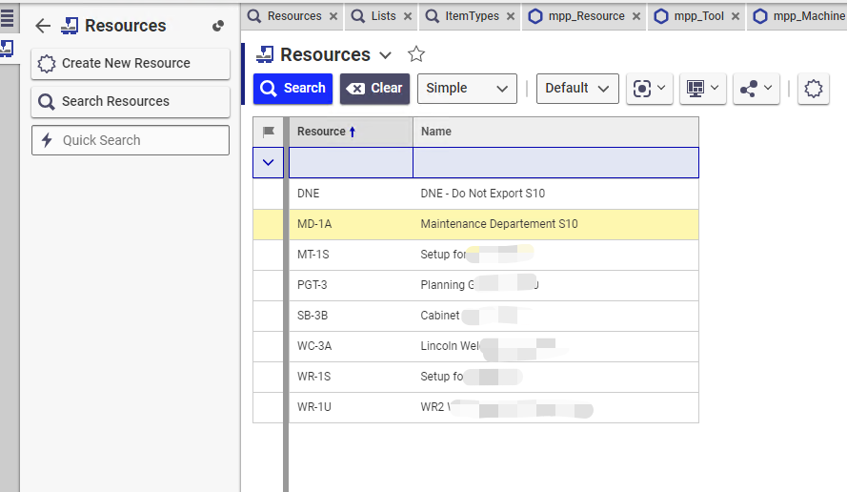Expand the Resources title chevron

385,55
